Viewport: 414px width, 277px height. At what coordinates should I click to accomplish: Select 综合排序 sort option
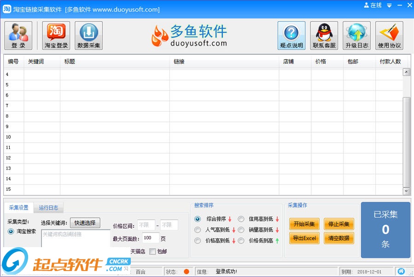[x=198, y=219]
